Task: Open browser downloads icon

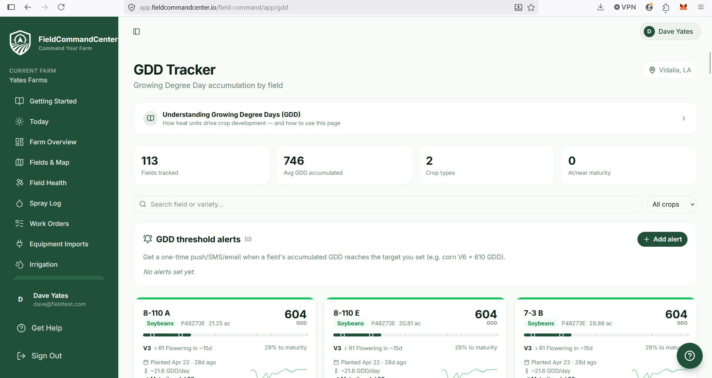Action: coord(600,7)
